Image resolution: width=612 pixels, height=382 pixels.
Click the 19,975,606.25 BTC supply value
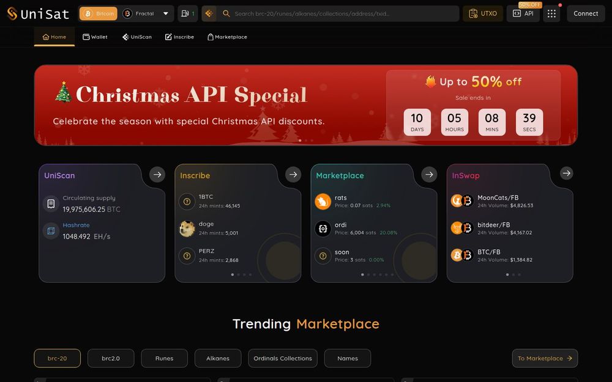[x=91, y=209]
